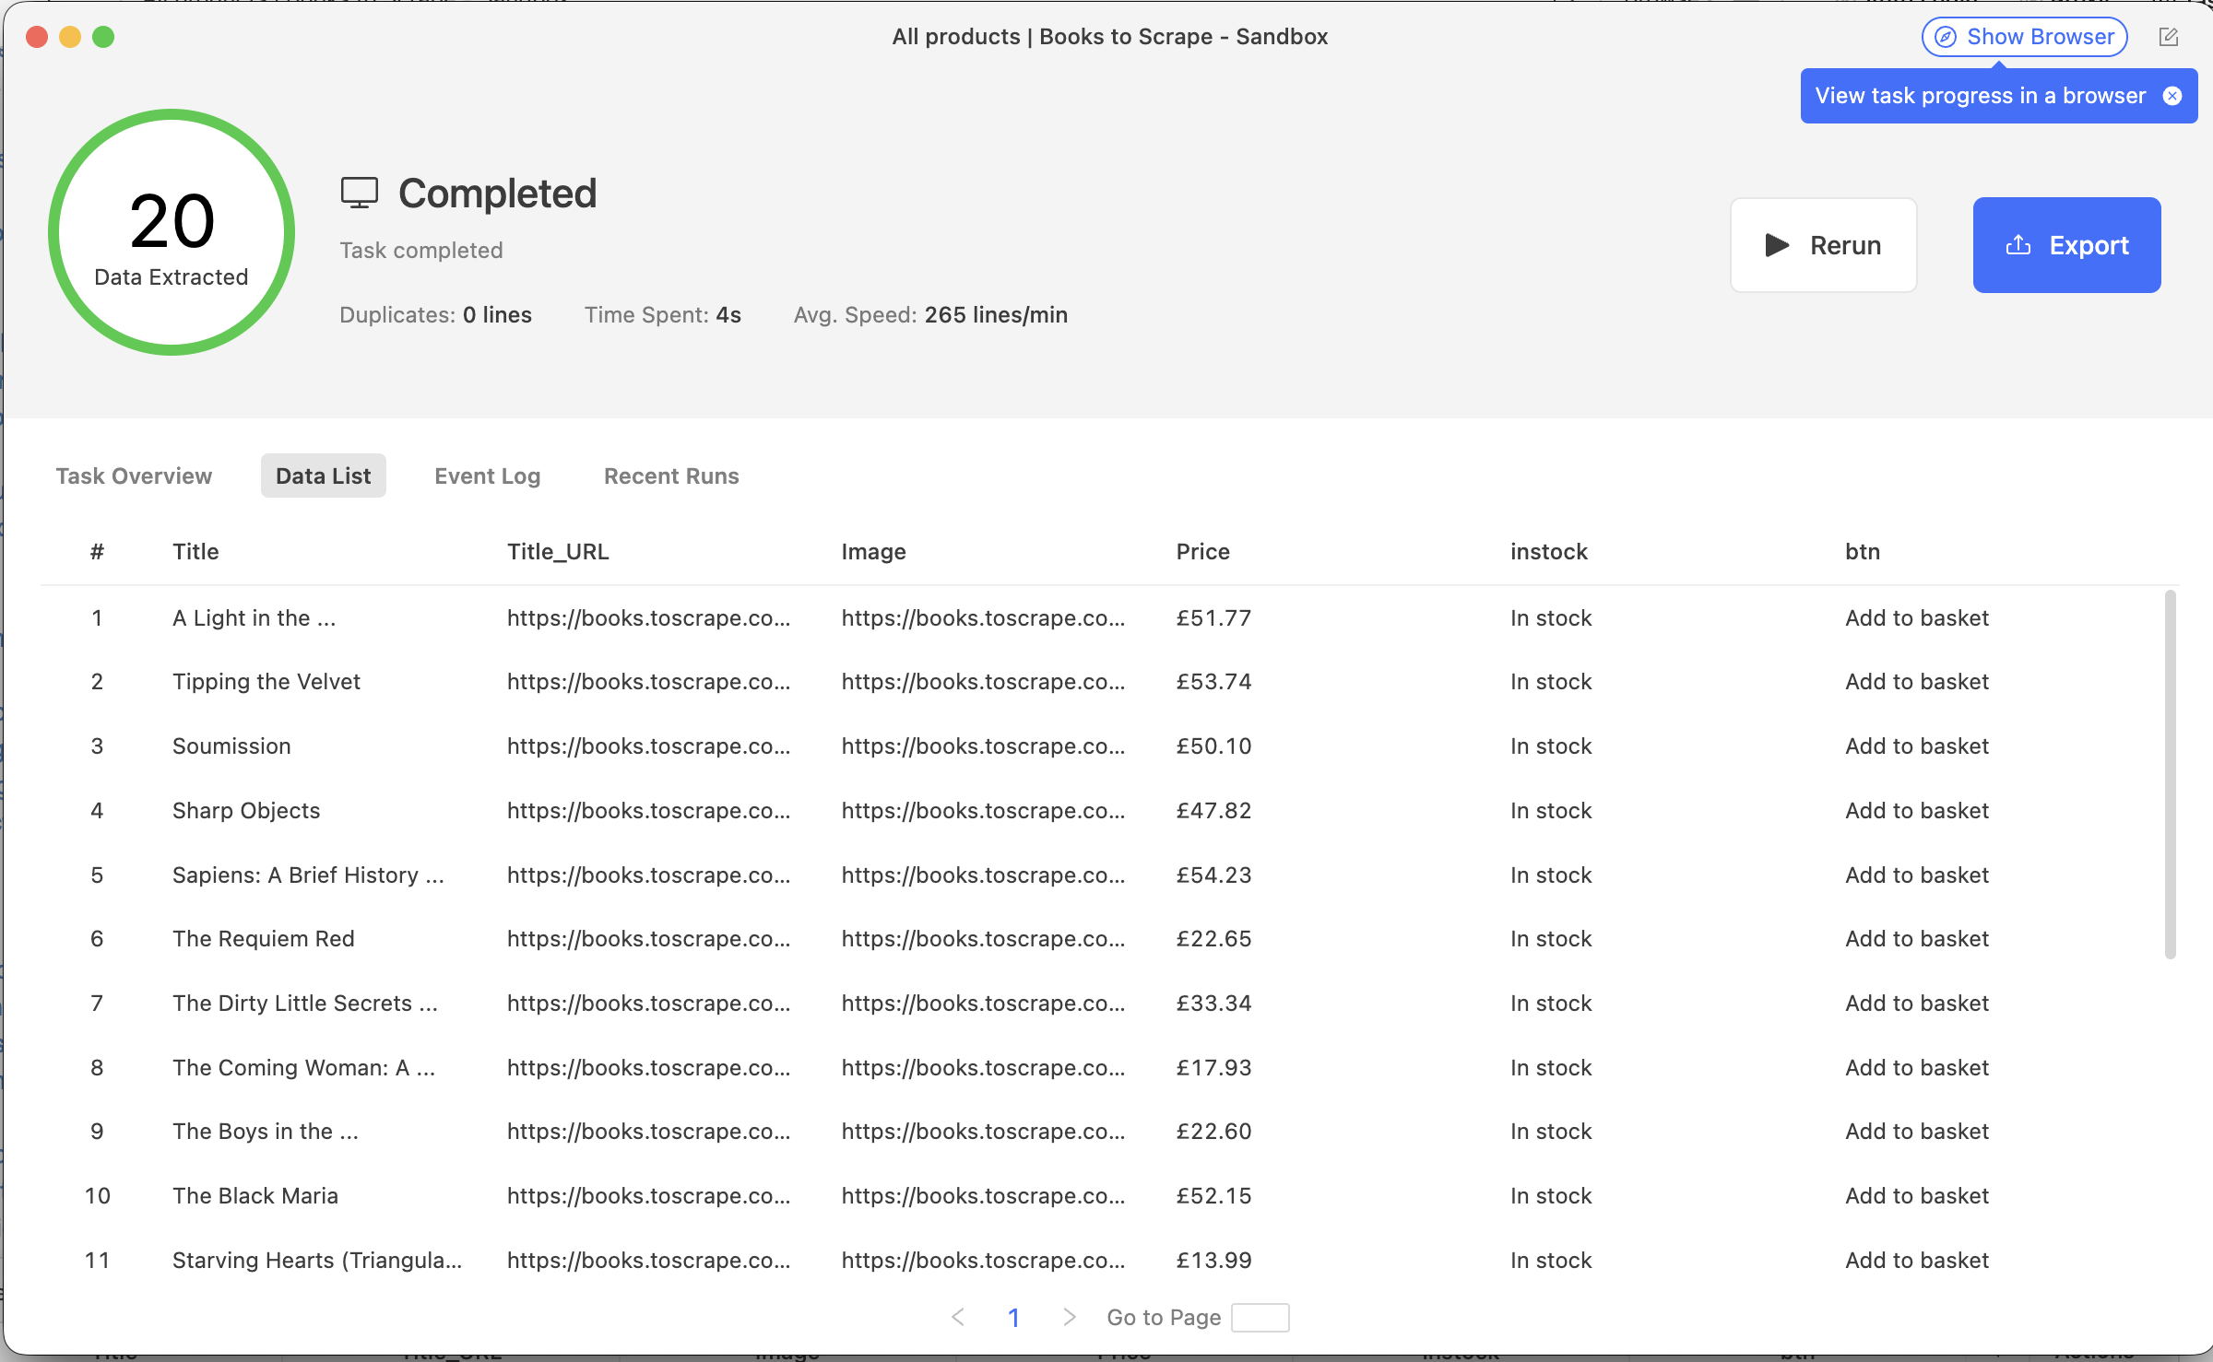This screenshot has height=1362, width=2213.
Task: Switch to the Event Log tab
Action: click(487, 476)
